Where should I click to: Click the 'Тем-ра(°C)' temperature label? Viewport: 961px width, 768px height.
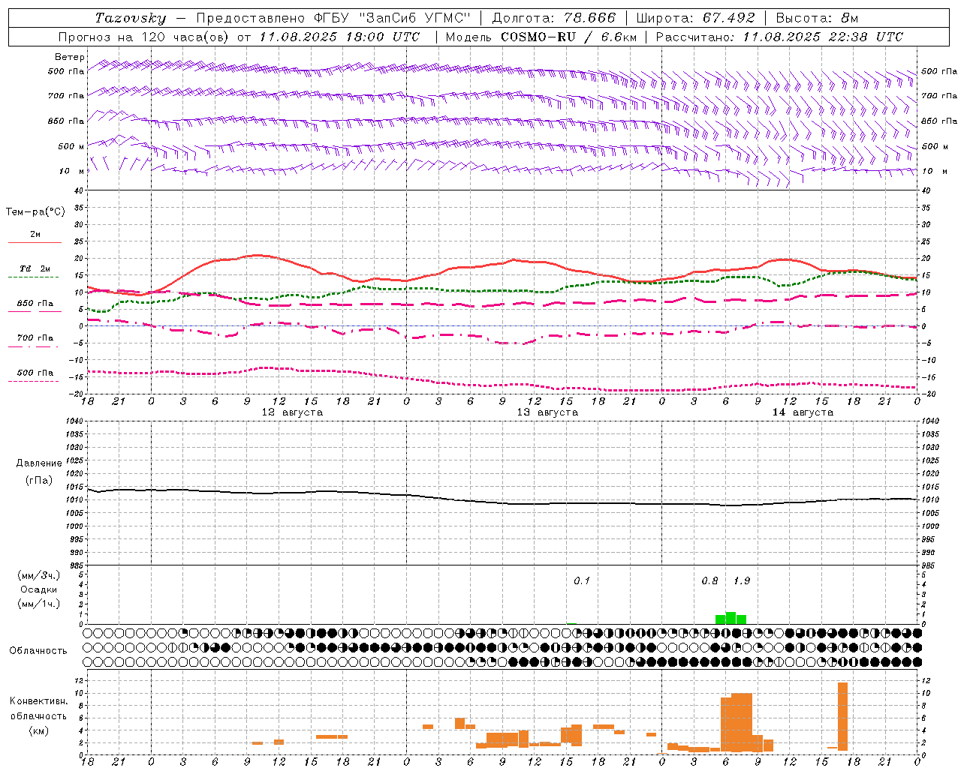tap(35, 212)
